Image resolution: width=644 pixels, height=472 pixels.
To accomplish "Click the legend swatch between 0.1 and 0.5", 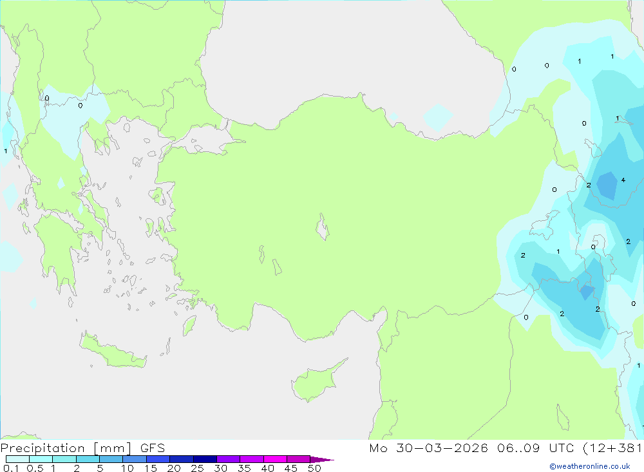I will 17,459.
